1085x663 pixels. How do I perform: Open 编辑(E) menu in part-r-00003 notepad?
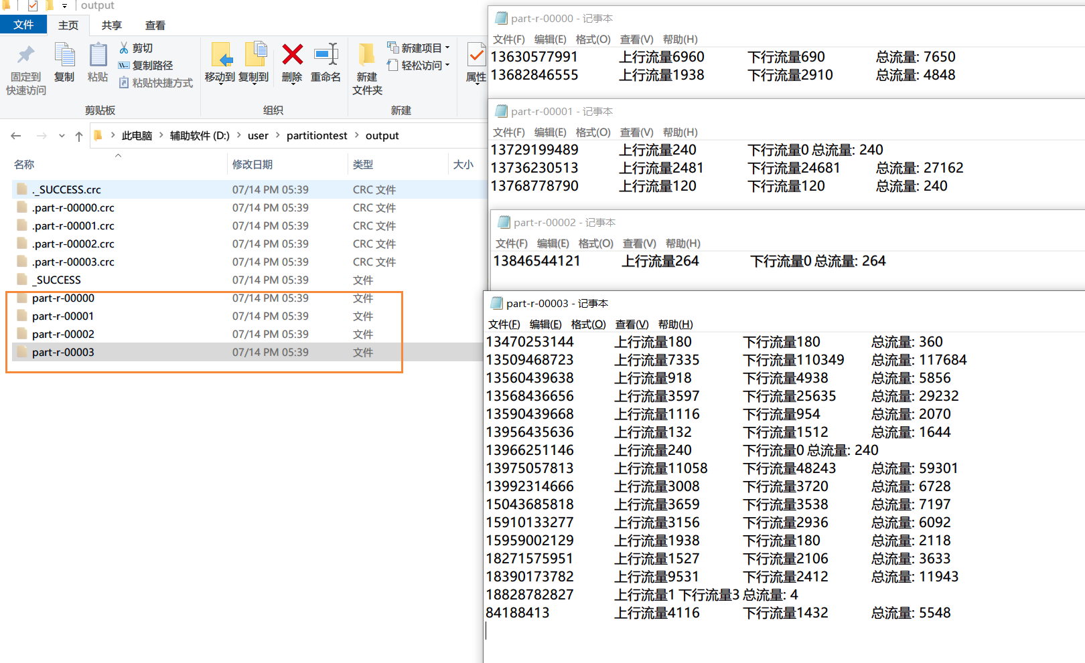click(546, 324)
